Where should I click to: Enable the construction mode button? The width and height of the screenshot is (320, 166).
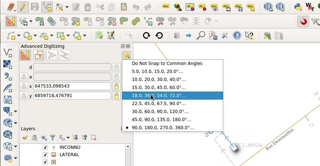(x=39, y=55)
